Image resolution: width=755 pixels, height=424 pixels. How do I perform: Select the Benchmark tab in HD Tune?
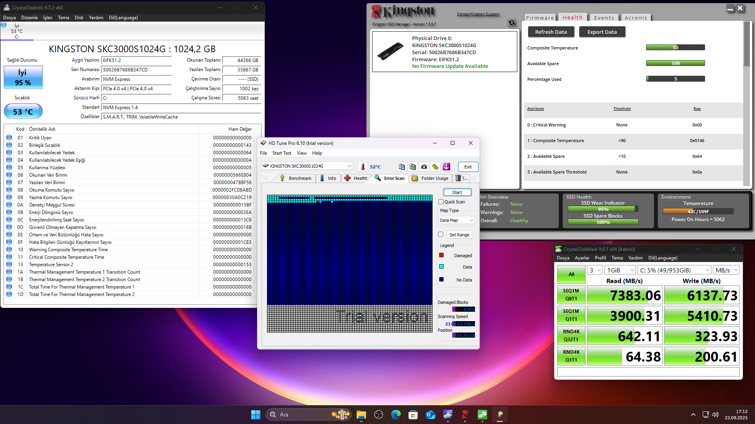pyautogui.click(x=296, y=178)
